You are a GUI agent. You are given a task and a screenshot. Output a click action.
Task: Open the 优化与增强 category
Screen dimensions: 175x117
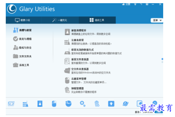[x=23, y=39]
